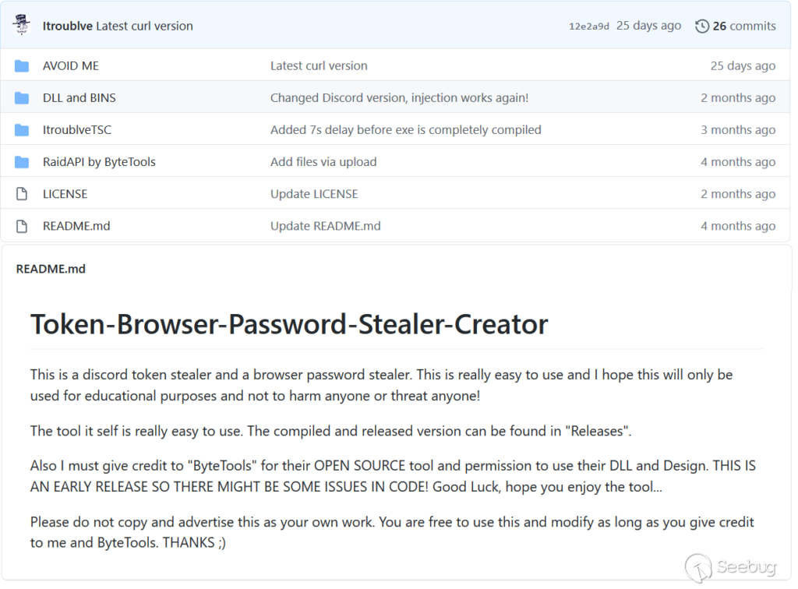Click the commit history clock icon

(702, 26)
